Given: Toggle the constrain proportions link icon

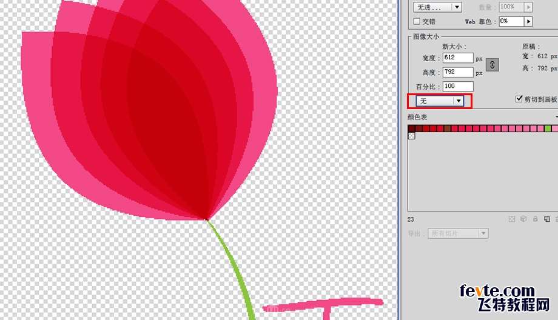Looking at the screenshot, I should point(492,65).
